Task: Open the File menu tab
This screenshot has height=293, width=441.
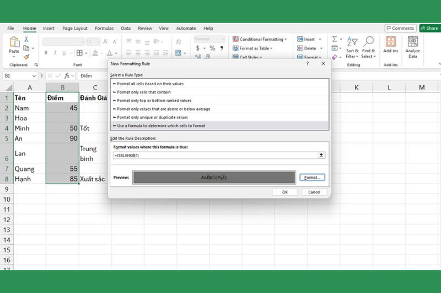Action: [10, 29]
